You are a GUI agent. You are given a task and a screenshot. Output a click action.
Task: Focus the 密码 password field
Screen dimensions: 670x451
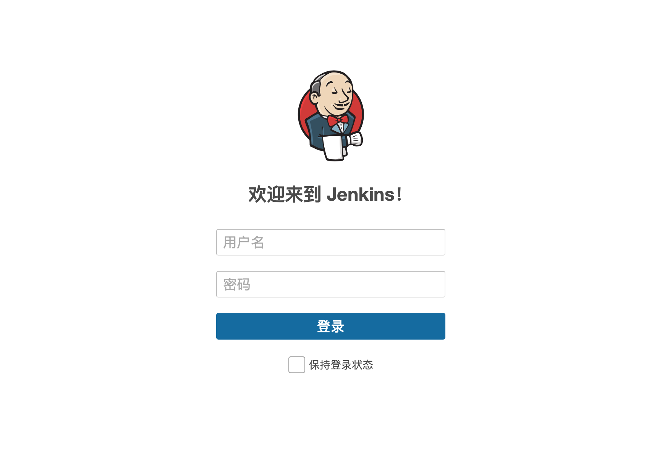point(331,284)
